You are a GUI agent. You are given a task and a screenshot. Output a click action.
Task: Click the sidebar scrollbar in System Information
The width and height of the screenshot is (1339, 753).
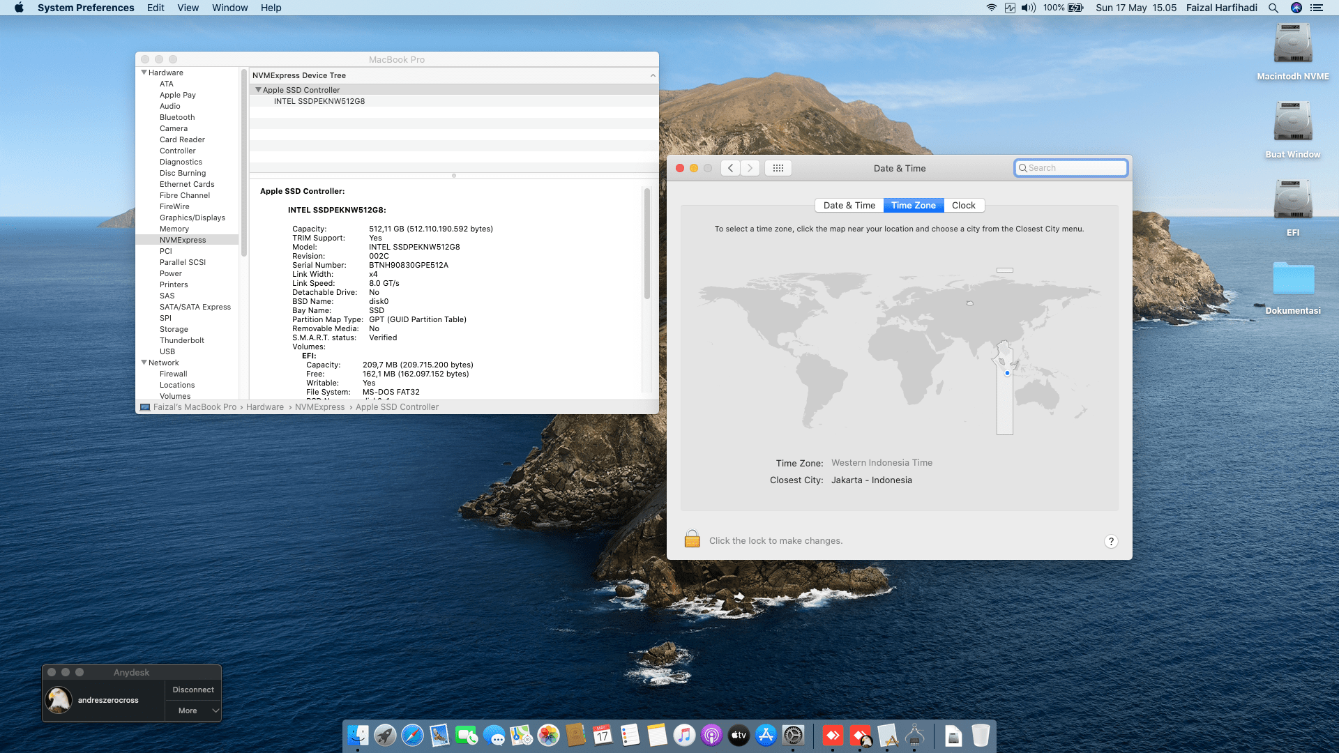pos(244,162)
